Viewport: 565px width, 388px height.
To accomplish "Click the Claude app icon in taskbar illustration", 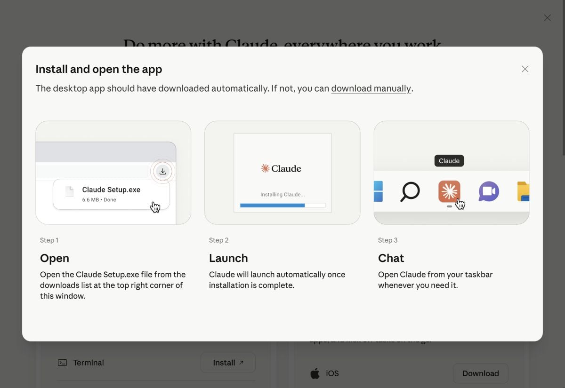I will [449, 191].
